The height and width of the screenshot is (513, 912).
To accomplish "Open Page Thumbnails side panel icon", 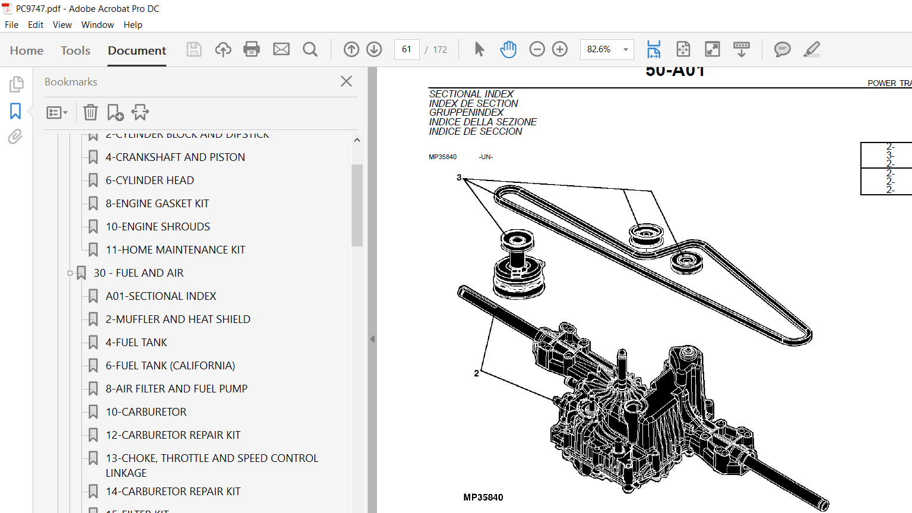I will coord(16,84).
